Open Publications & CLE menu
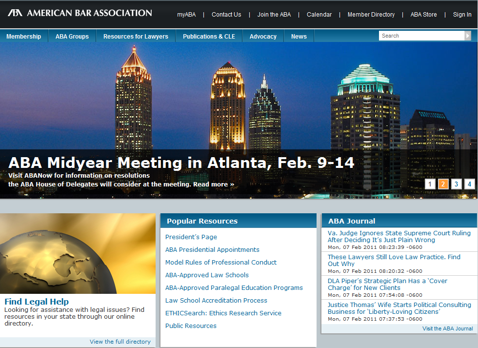The height and width of the screenshot is (348, 478). click(x=209, y=36)
